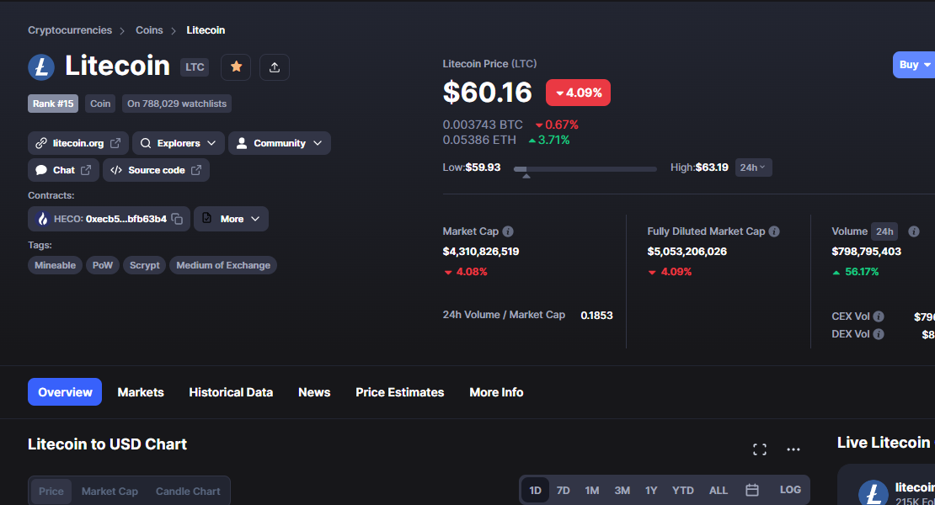This screenshot has width=935, height=505.
Task: Click the $4,310,826,519 market cap value
Action: pos(481,252)
